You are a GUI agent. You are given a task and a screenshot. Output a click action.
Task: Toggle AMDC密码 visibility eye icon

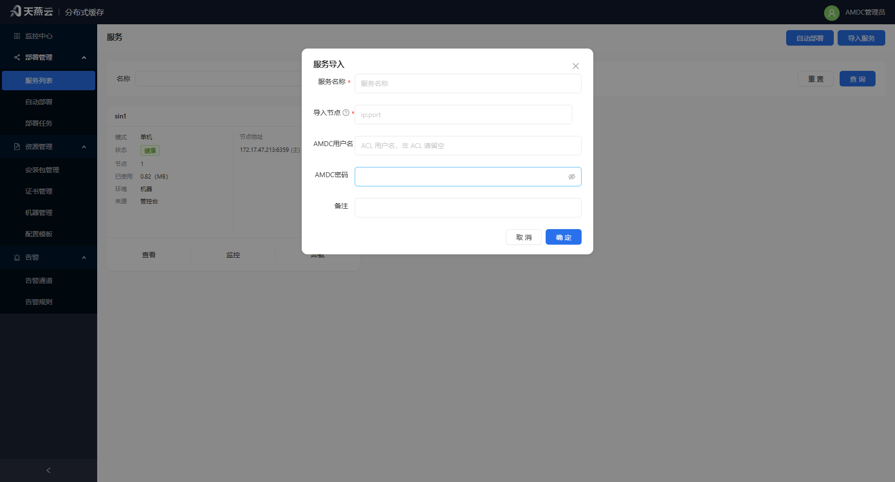572,177
